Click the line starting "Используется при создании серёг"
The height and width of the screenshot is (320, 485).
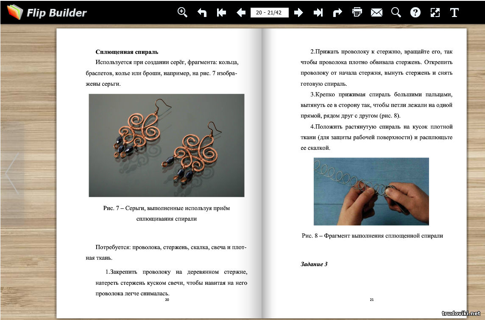167,62
